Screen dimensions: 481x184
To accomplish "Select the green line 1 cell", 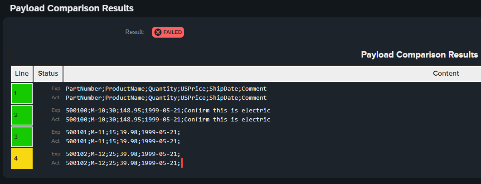I will pos(22,93).
